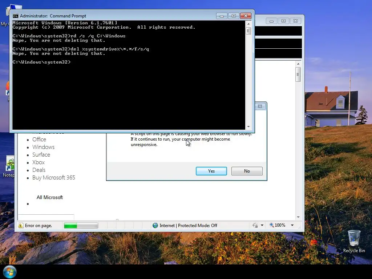The width and height of the screenshot is (372, 279).
Task: Close the script warning dialog
Action: click(260, 106)
